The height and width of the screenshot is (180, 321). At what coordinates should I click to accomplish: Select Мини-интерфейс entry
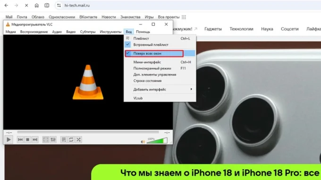[160, 62]
